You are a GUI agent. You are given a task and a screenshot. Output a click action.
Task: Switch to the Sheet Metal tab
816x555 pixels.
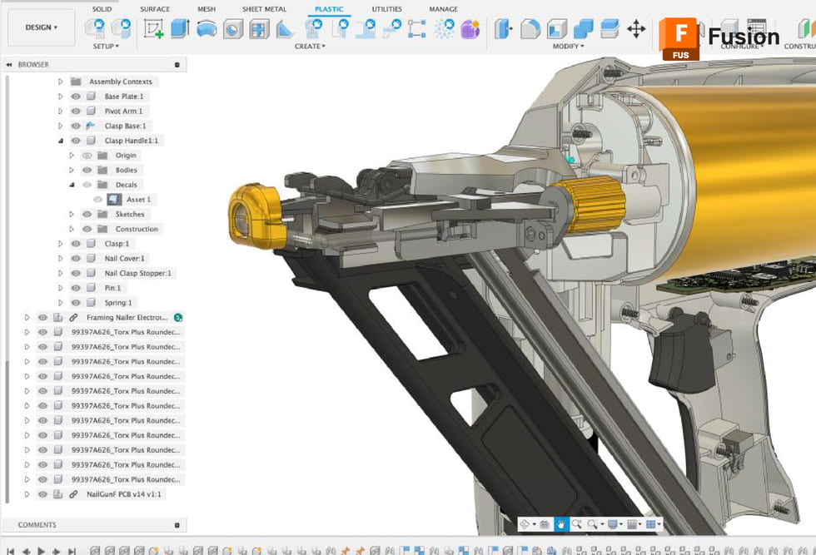(264, 9)
